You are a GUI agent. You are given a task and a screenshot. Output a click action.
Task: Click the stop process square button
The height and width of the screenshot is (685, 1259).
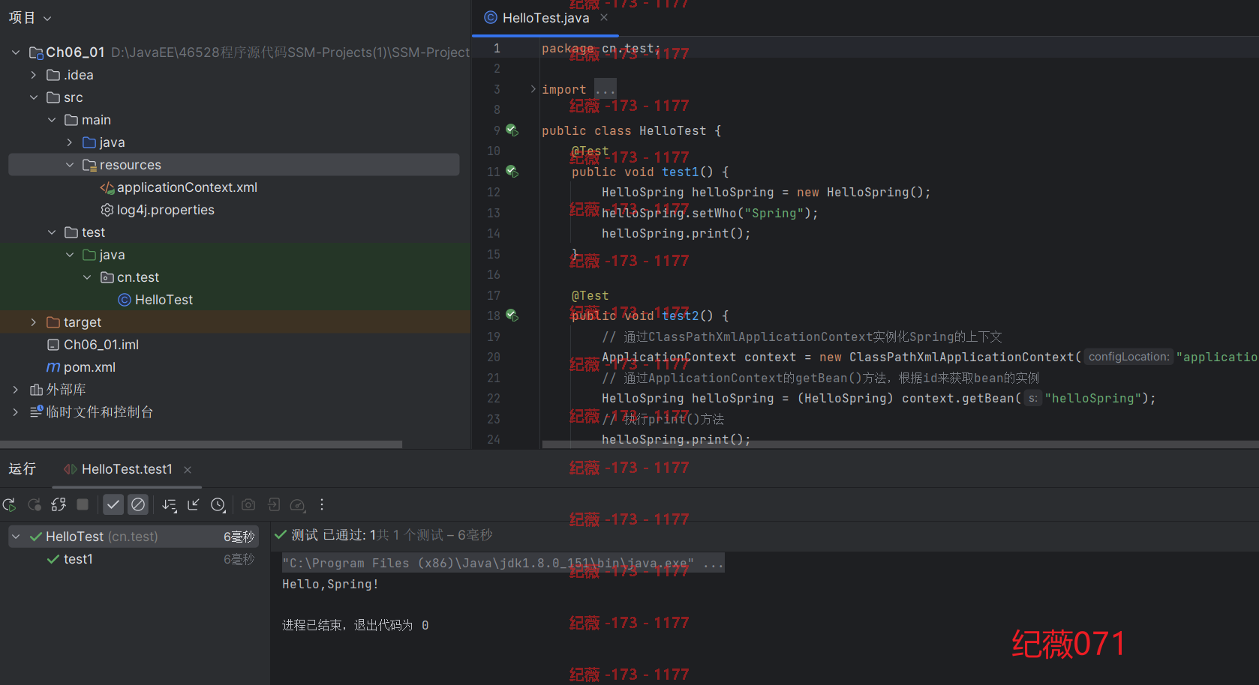pyautogui.click(x=83, y=505)
